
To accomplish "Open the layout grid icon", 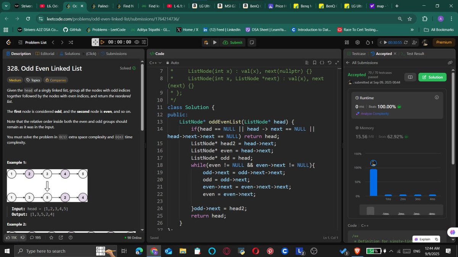I will [x=347, y=42].
